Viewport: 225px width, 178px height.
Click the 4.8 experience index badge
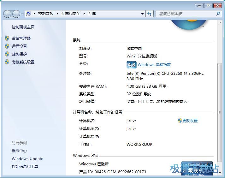(x=132, y=65)
